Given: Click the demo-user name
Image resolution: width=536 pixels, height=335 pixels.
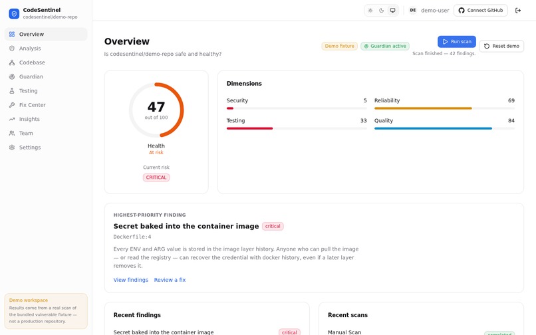Looking at the screenshot, I should (x=435, y=11).
